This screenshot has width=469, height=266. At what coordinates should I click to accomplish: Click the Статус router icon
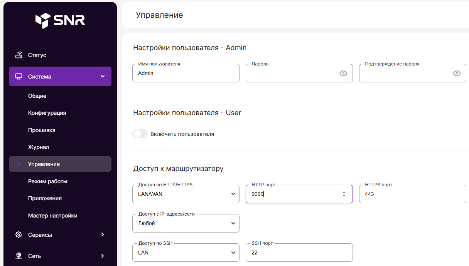click(x=19, y=55)
